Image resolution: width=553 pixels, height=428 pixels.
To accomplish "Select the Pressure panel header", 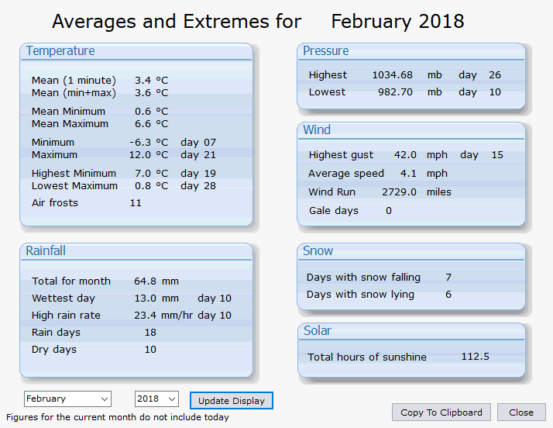I will pyautogui.click(x=326, y=51).
